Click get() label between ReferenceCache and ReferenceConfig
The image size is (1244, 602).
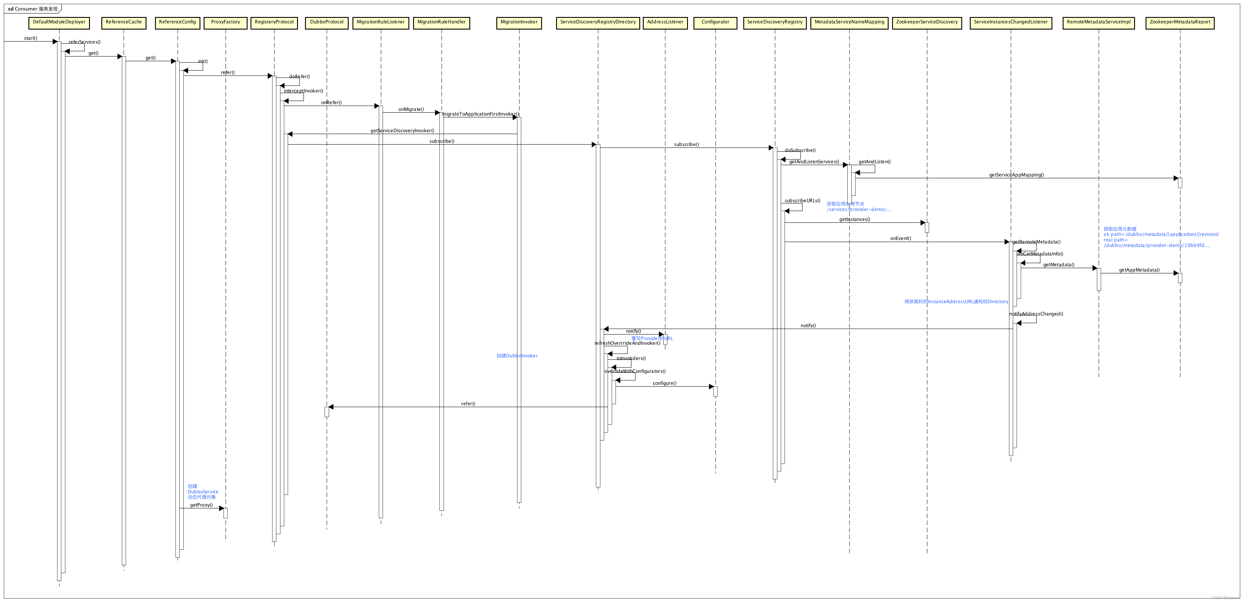tap(151, 58)
